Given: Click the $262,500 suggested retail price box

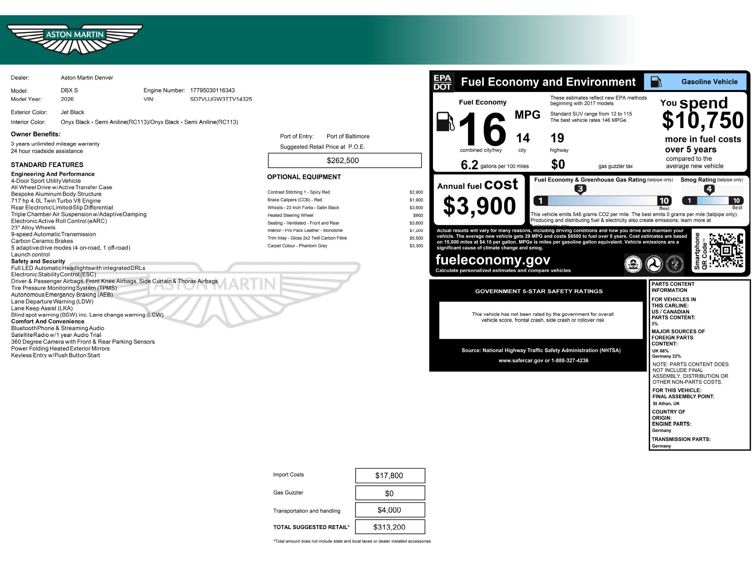Looking at the screenshot, I should (344, 160).
